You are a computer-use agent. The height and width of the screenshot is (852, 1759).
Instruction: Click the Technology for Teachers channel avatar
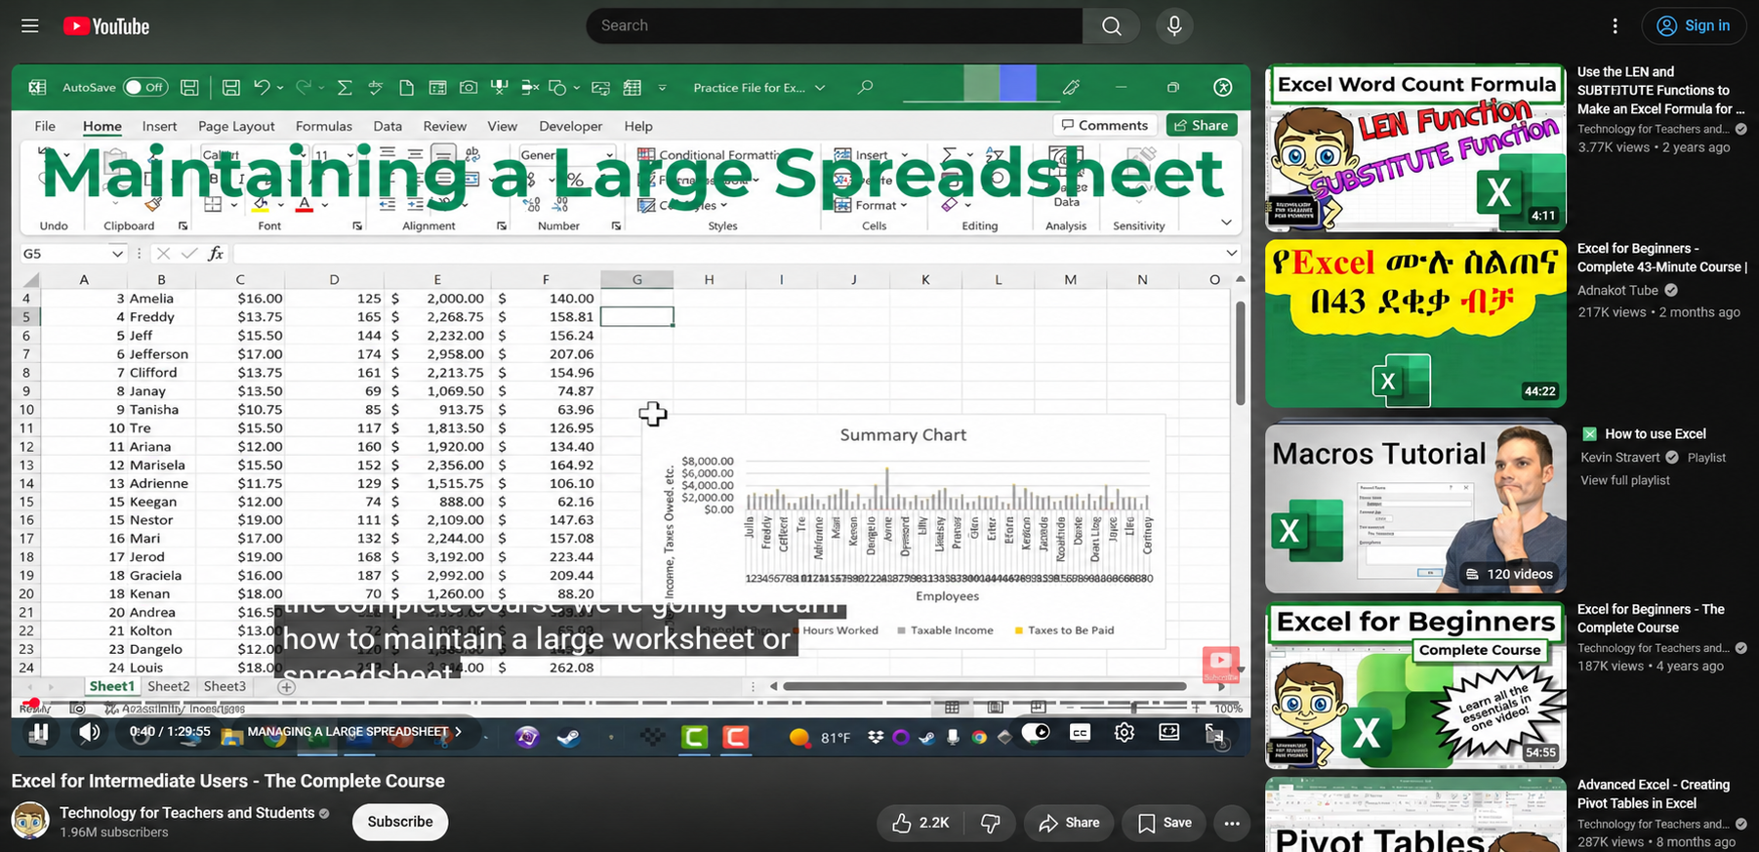30,821
